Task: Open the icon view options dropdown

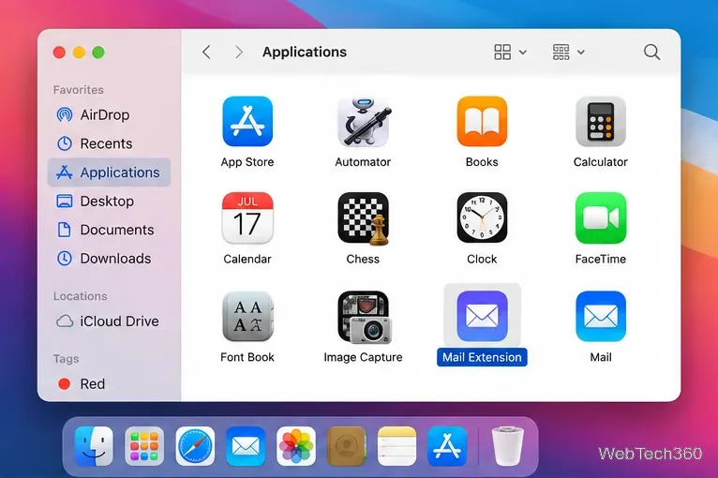Action: pos(510,52)
